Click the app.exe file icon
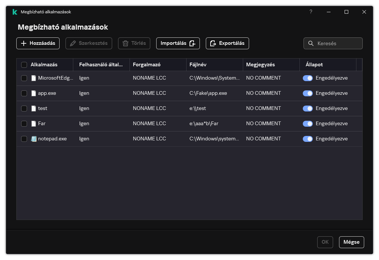 click(x=34, y=93)
